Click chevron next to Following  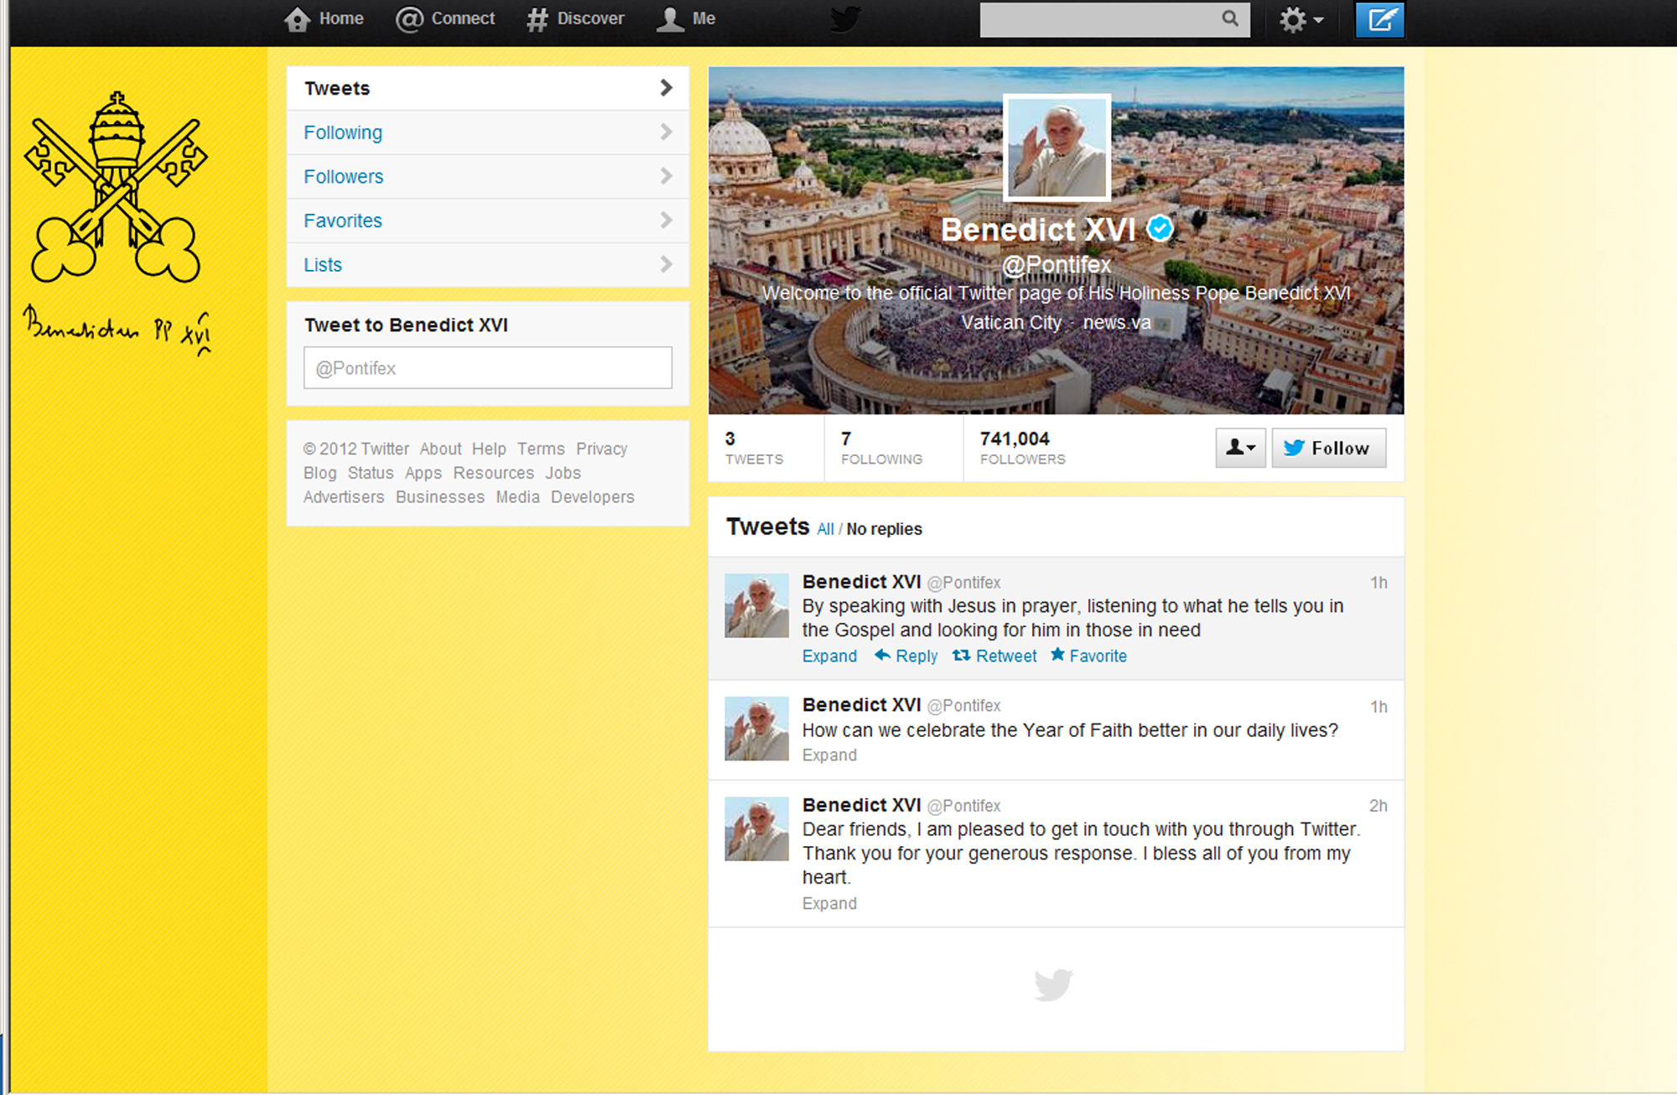tap(666, 132)
